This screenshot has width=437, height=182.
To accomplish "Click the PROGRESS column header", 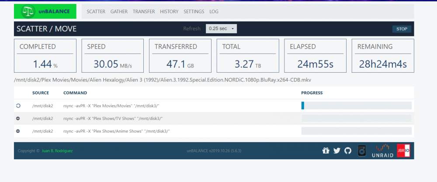I will pos(312,93).
